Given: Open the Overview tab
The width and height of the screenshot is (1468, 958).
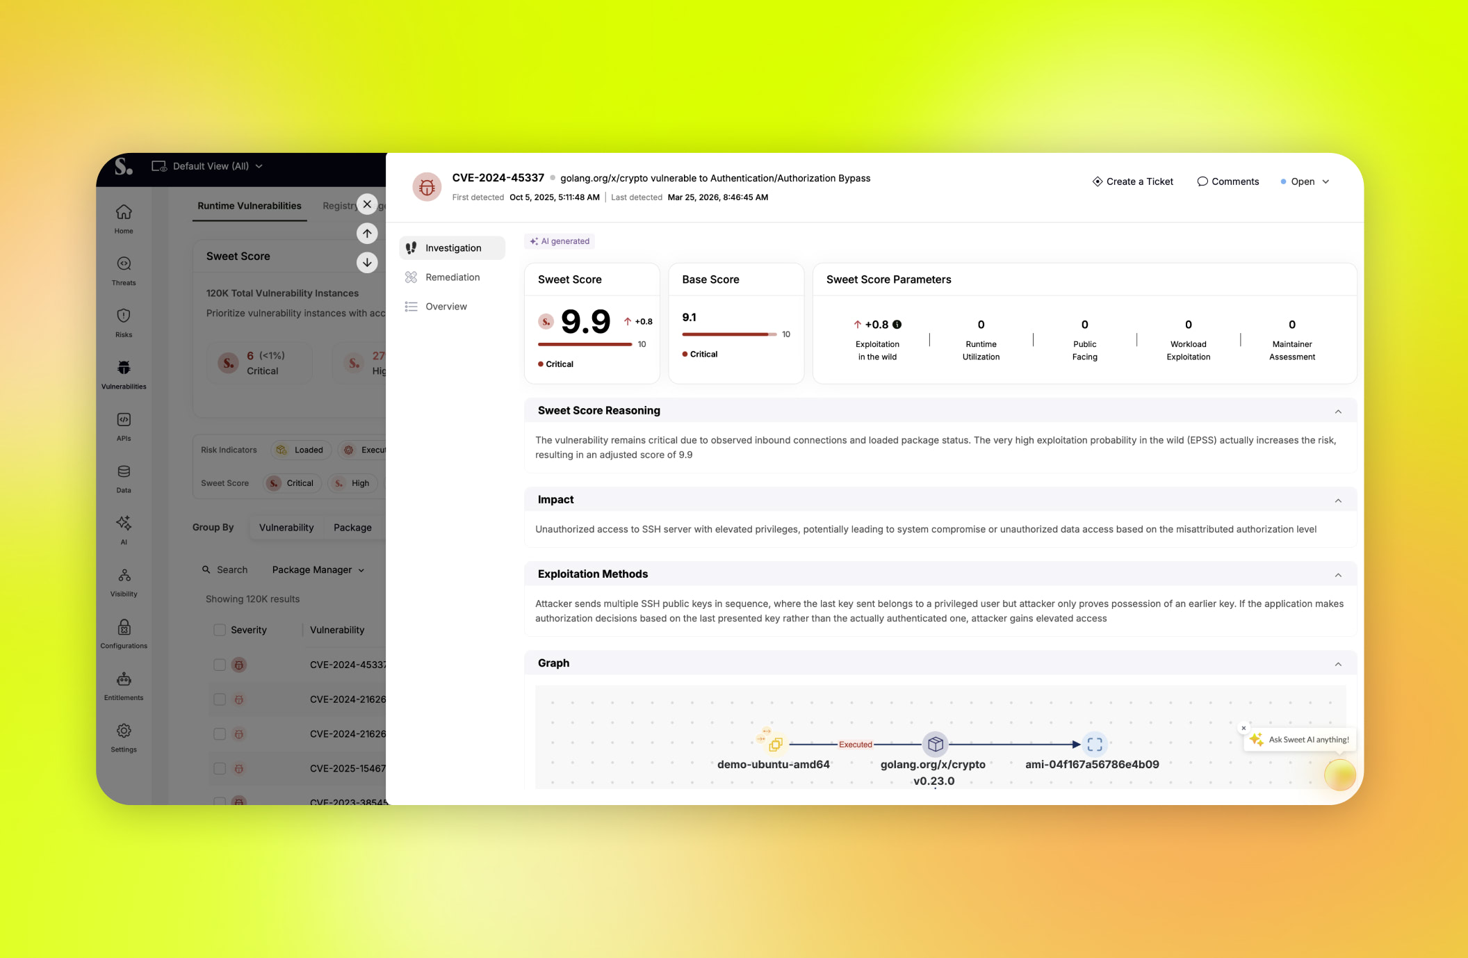Looking at the screenshot, I should [x=446, y=307].
